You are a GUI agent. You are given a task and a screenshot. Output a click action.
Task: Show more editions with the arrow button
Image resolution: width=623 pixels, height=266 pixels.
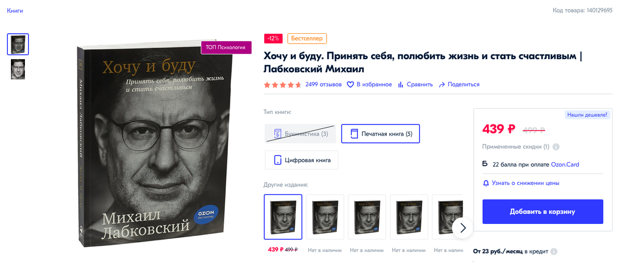[x=463, y=228]
